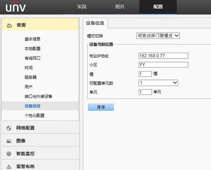Click the 小区 text field

(x=163, y=65)
